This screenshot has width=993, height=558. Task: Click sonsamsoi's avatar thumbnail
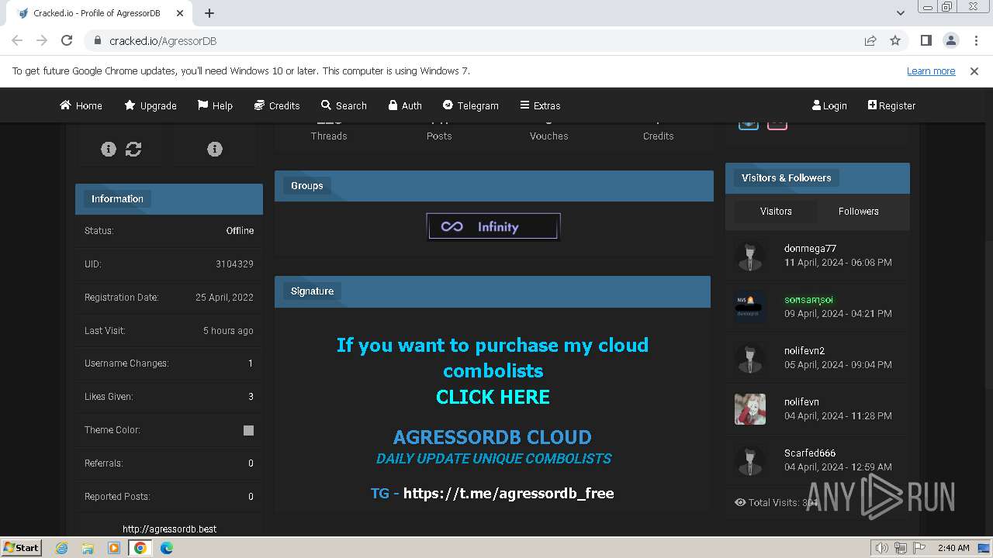coord(750,307)
